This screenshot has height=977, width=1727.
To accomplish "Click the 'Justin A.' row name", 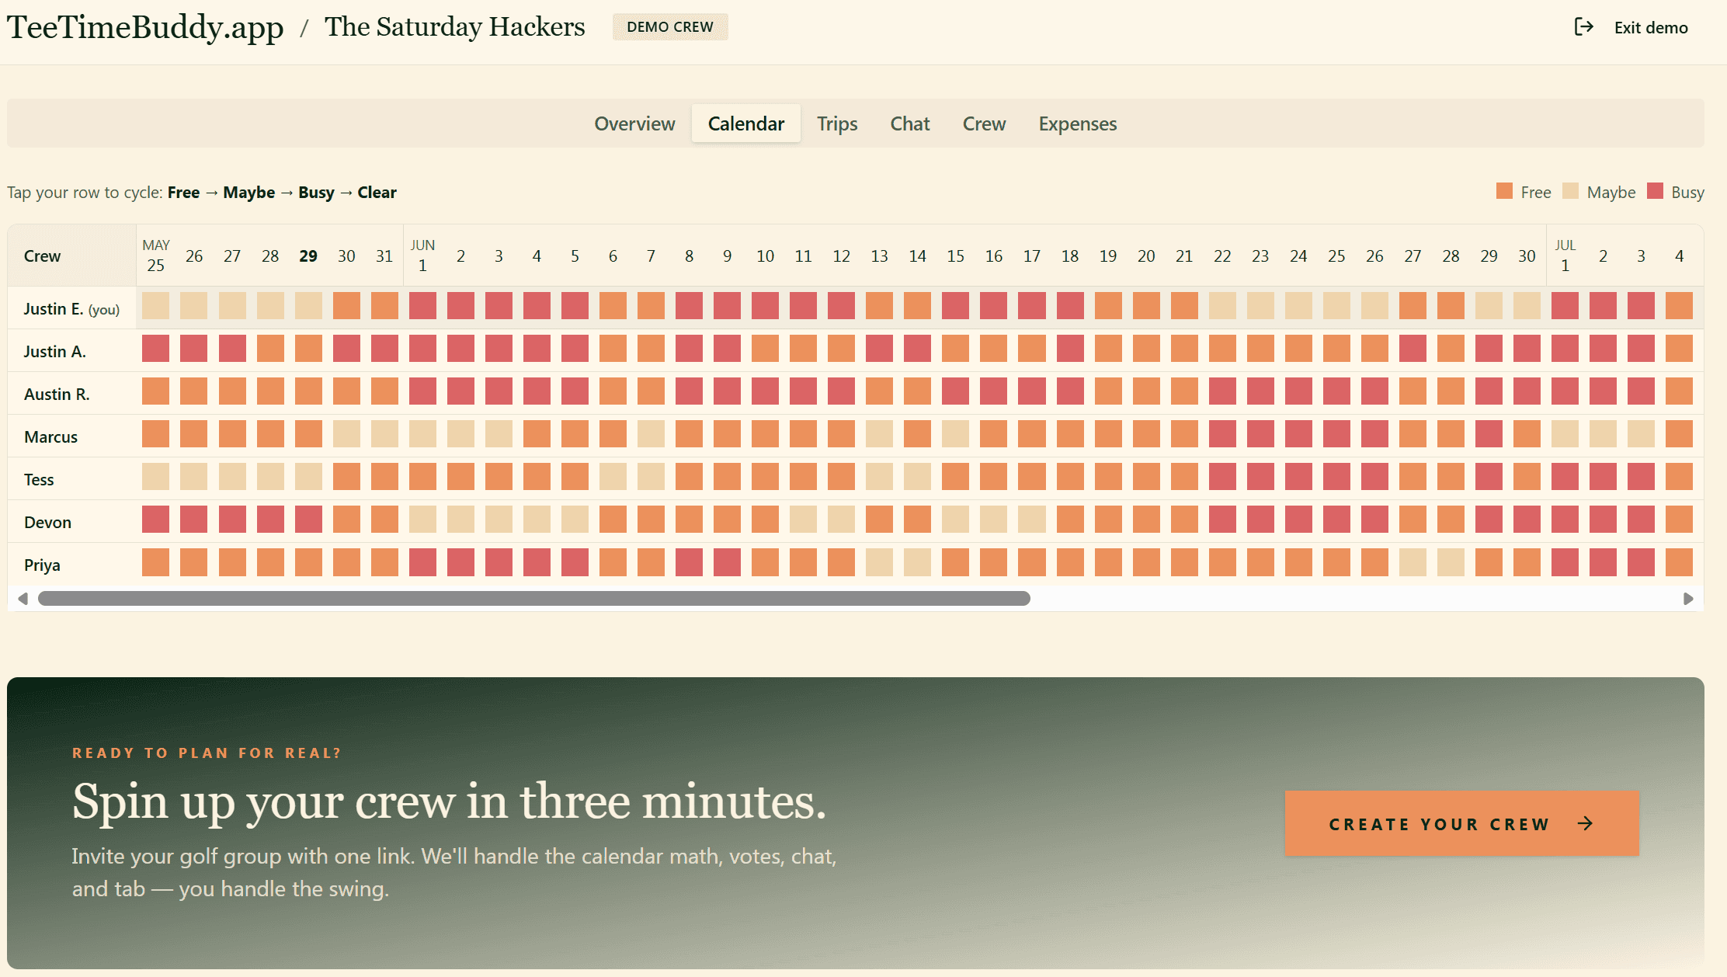I will 54,352.
